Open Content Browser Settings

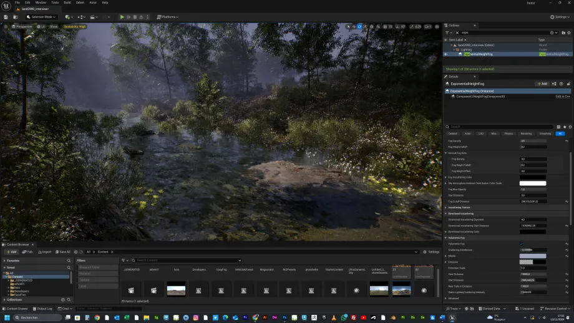pos(431,252)
